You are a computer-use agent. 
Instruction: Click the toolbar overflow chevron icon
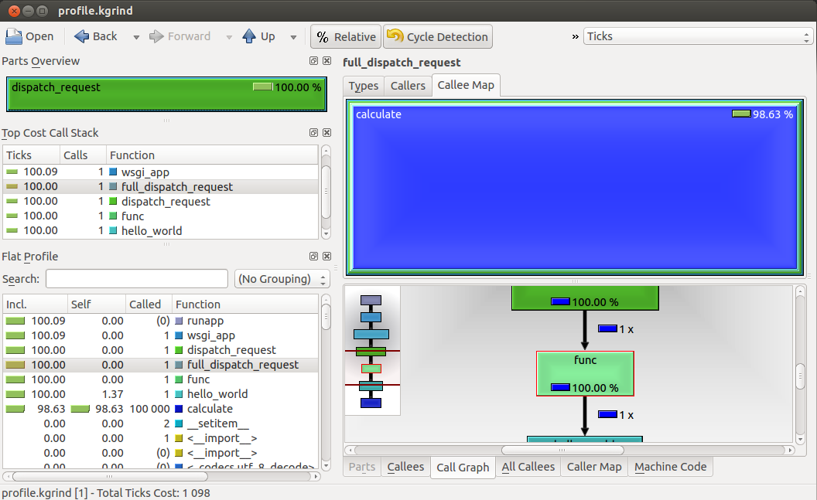576,36
